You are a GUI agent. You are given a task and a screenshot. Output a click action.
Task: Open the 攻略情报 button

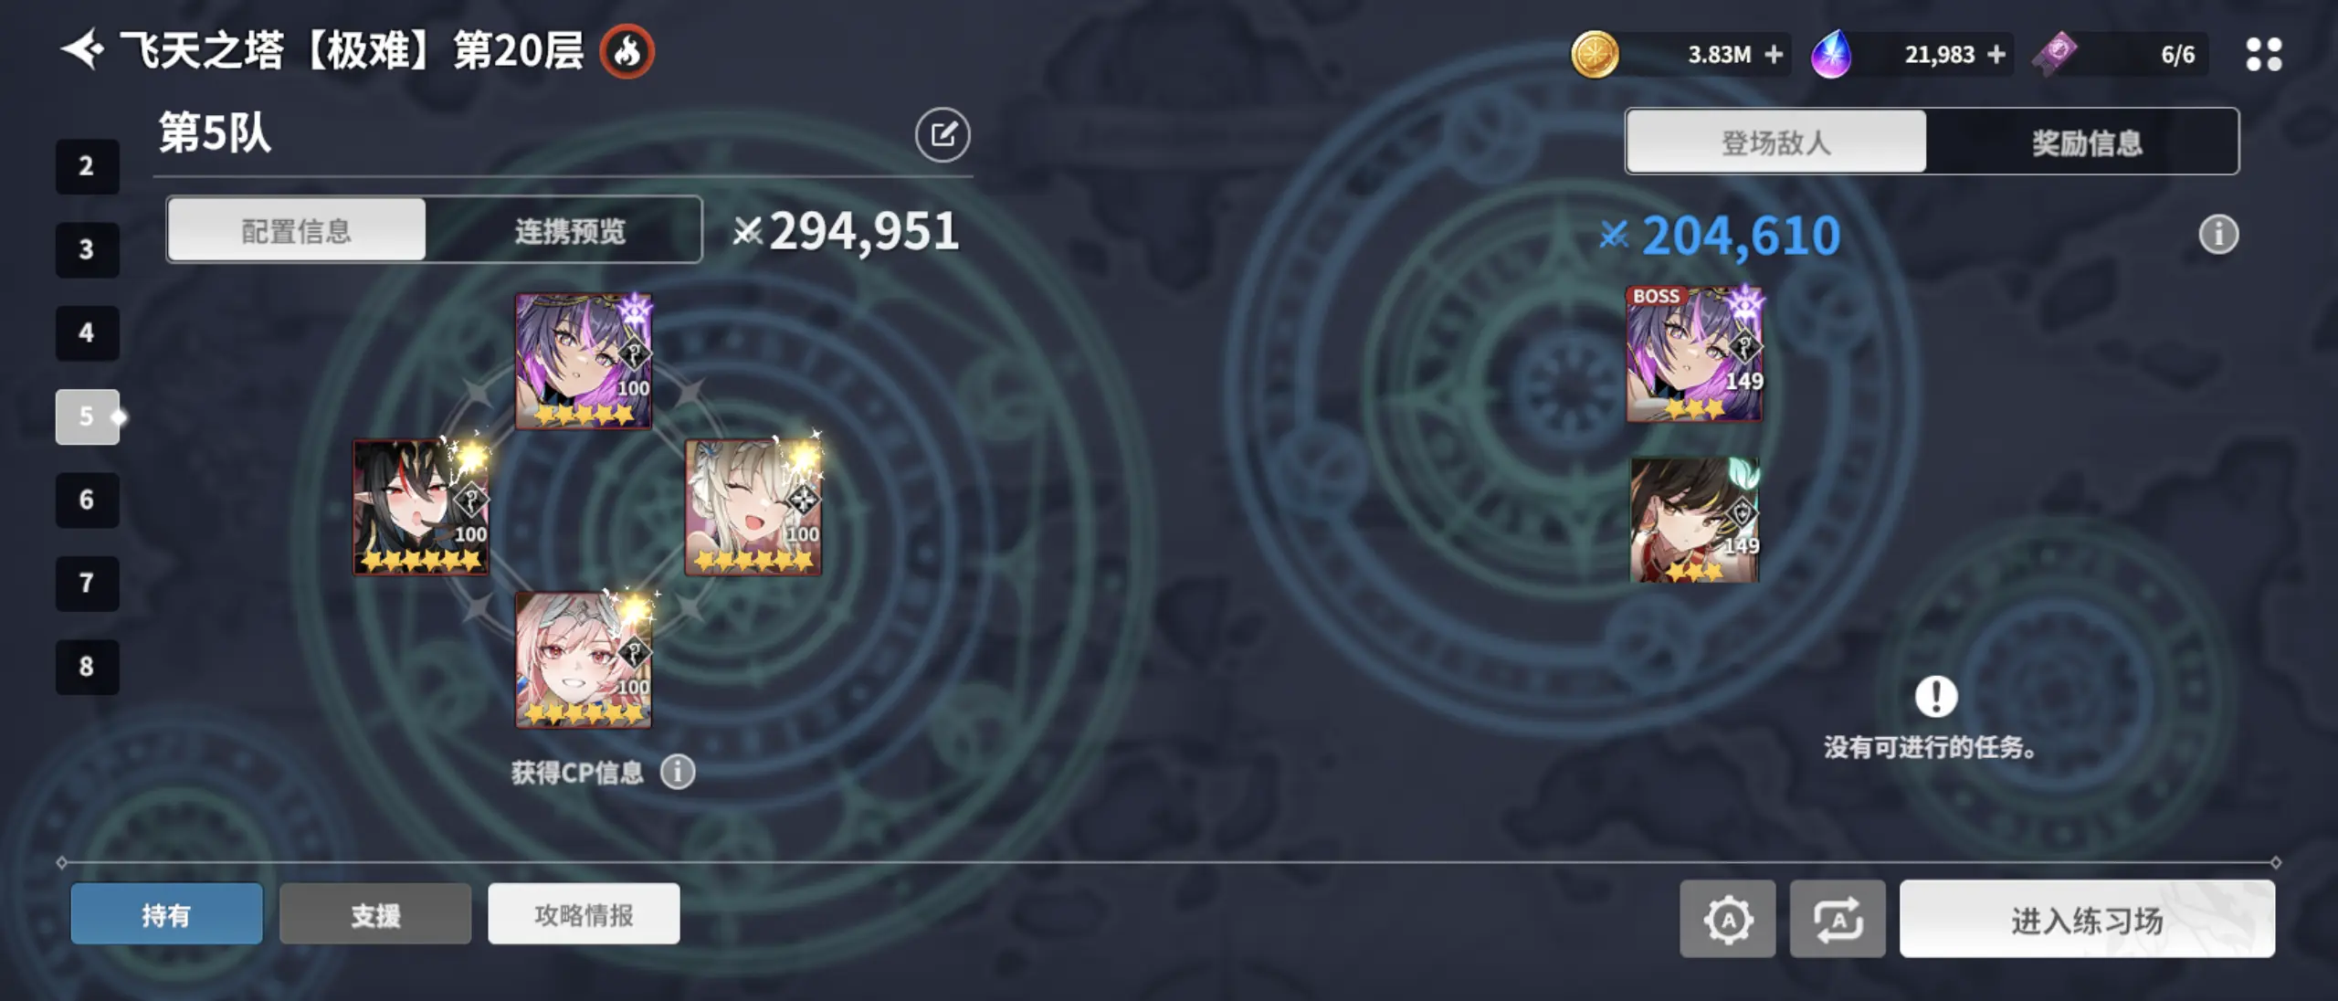tap(584, 914)
